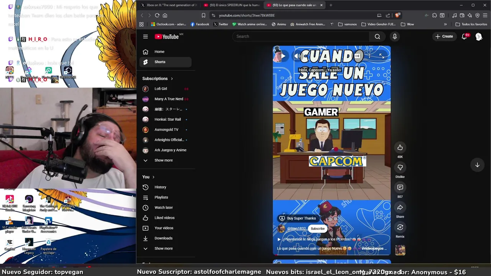
Task: Open the YouTube account avatar menu
Action: tap(479, 36)
